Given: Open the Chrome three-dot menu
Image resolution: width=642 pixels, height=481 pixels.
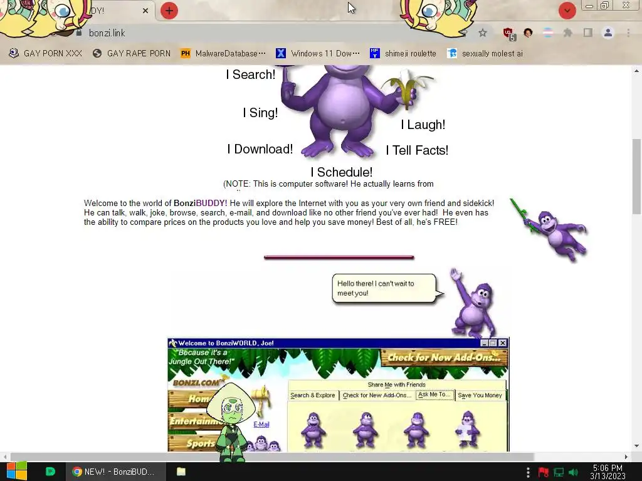Looking at the screenshot, I should (x=628, y=33).
